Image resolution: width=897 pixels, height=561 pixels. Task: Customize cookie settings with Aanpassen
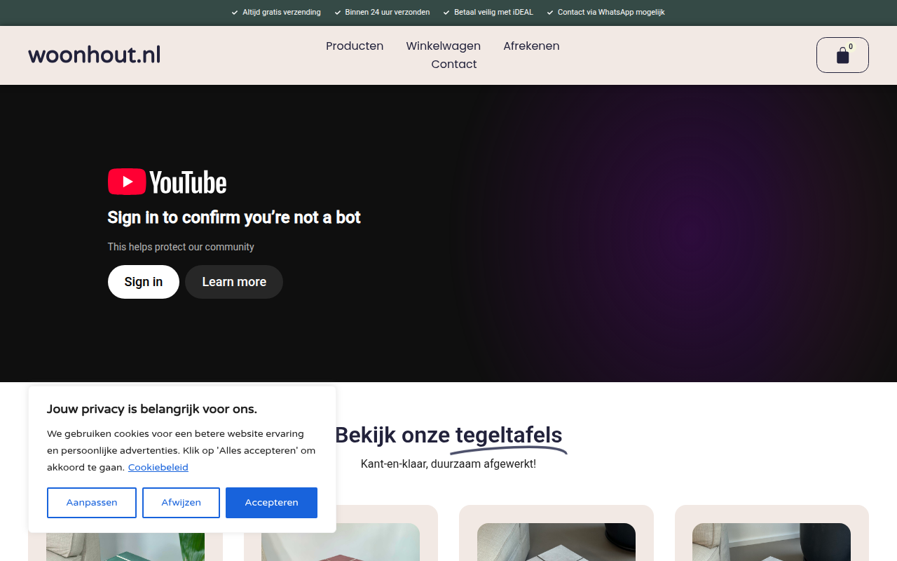[x=92, y=503]
